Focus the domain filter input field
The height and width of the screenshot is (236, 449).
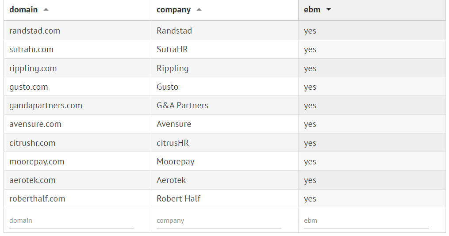coord(71,221)
